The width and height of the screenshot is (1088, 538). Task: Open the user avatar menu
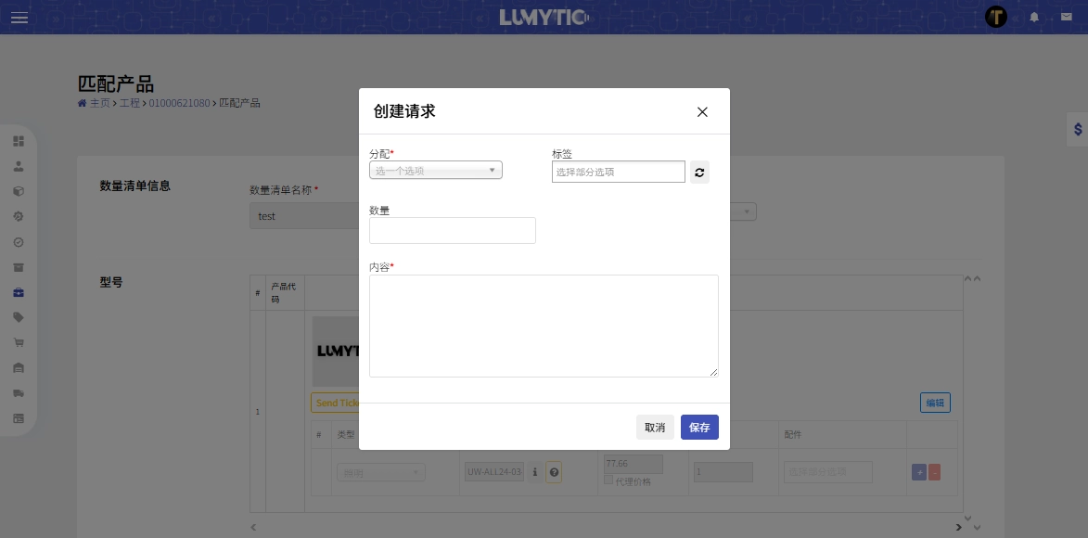tap(997, 17)
